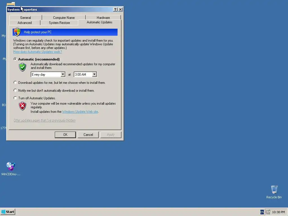Click the Help protect your PC banner

(65, 32)
